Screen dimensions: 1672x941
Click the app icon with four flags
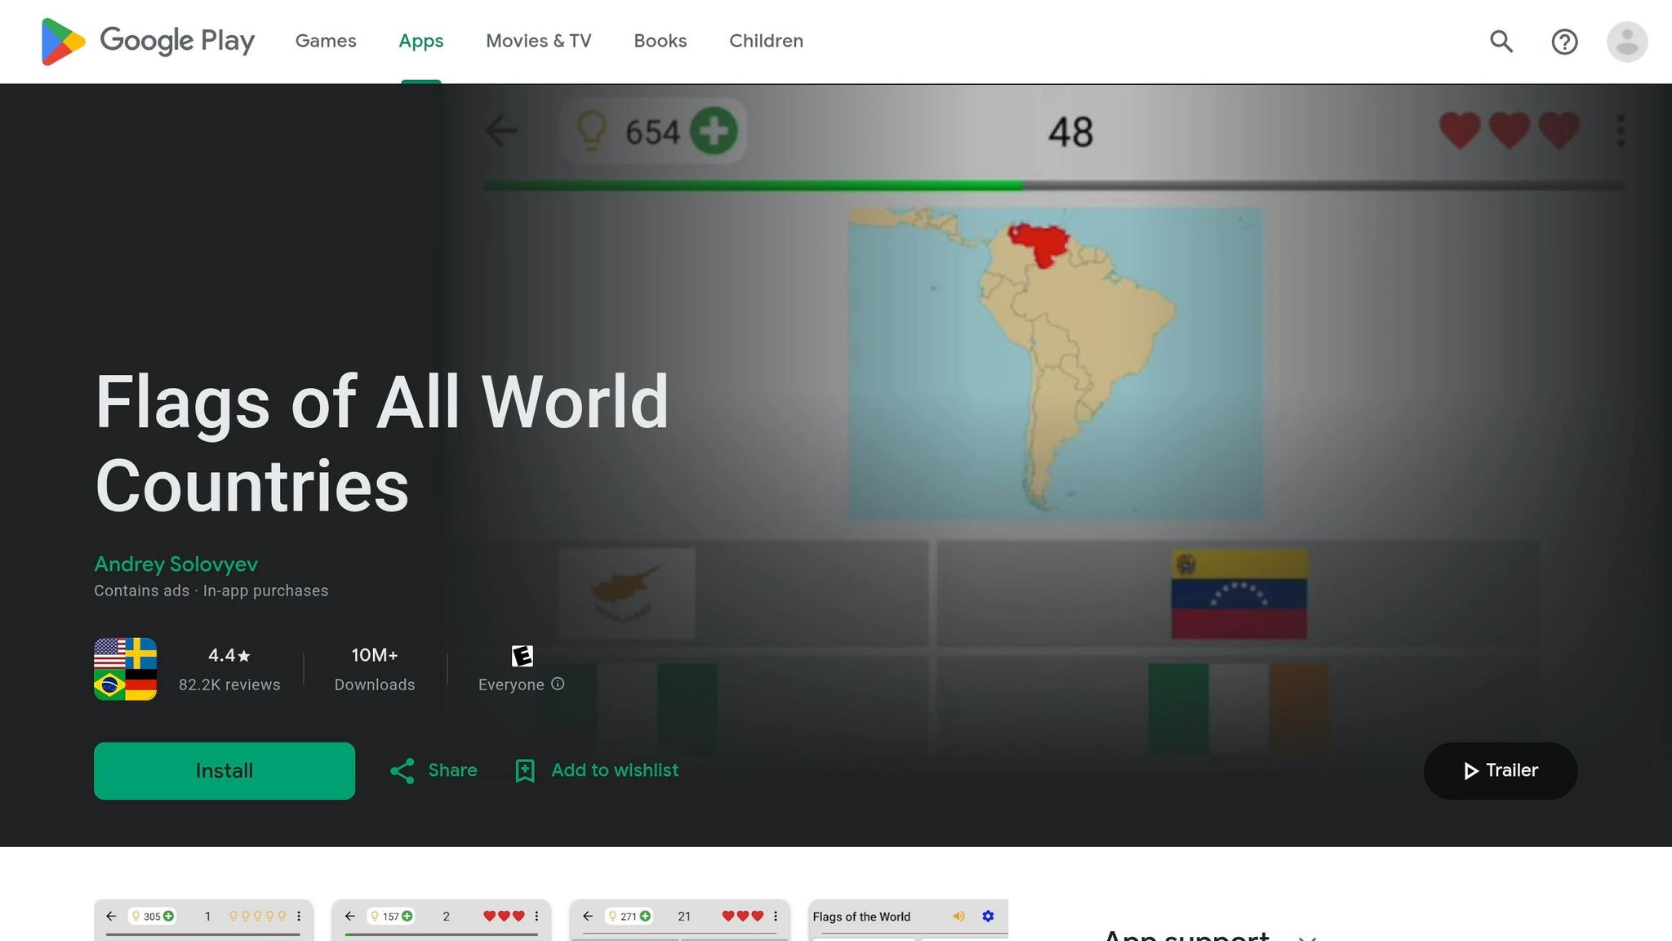[x=125, y=669]
